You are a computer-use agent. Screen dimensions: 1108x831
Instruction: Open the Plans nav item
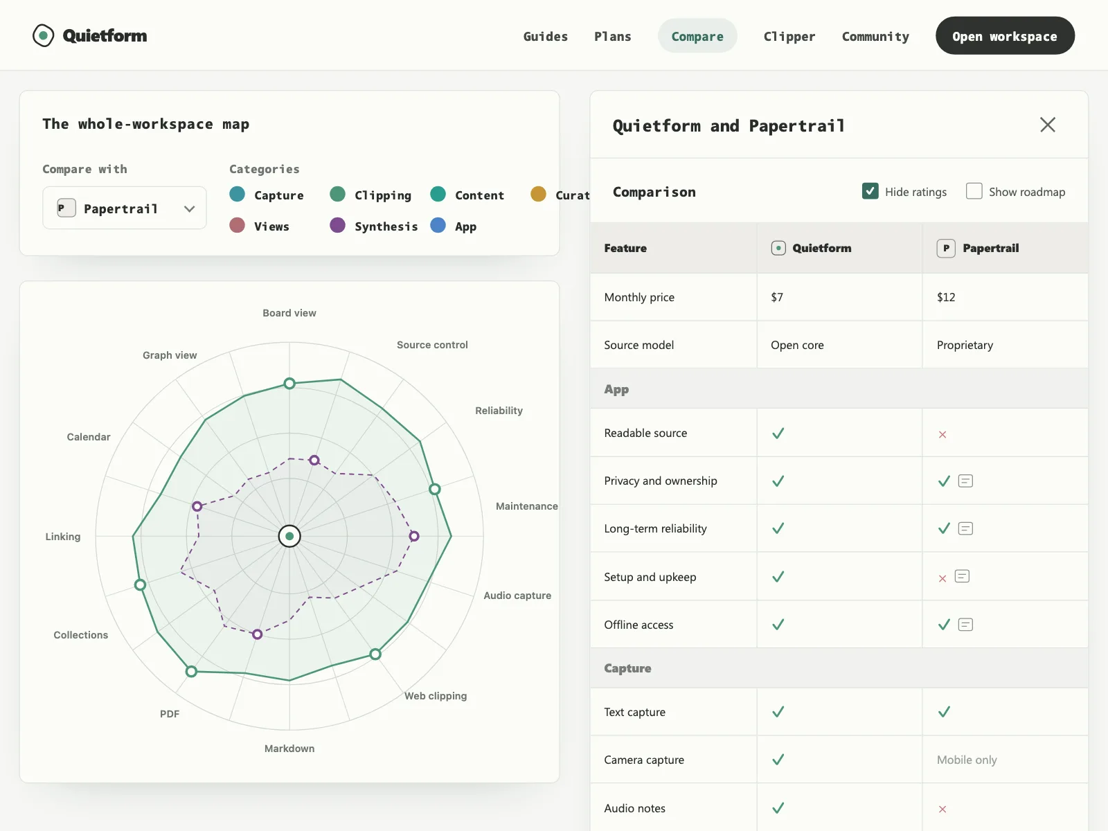pos(613,36)
